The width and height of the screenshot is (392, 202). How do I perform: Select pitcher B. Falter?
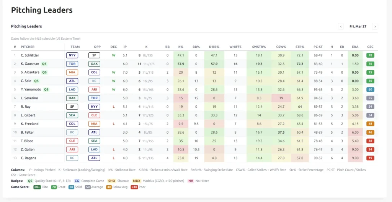point(27,133)
